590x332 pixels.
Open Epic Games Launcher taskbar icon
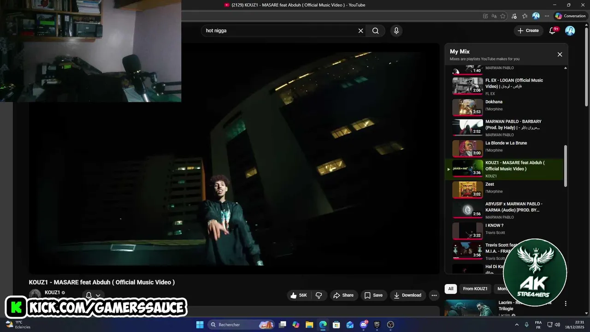(377, 325)
